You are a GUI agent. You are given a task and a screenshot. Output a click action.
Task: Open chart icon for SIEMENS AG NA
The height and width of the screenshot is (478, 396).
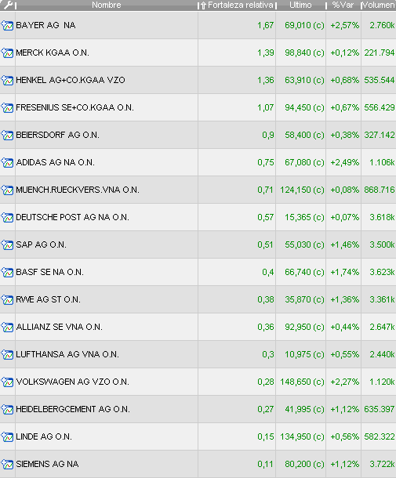7,465
